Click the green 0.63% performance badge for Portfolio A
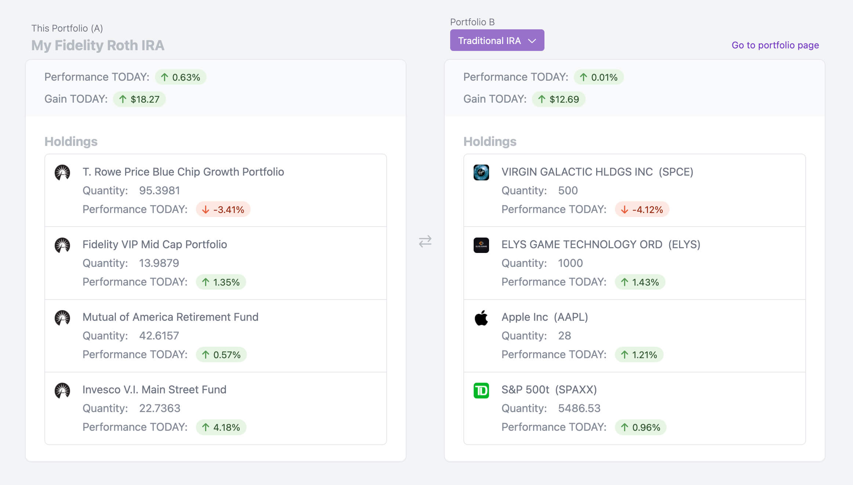 (181, 77)
